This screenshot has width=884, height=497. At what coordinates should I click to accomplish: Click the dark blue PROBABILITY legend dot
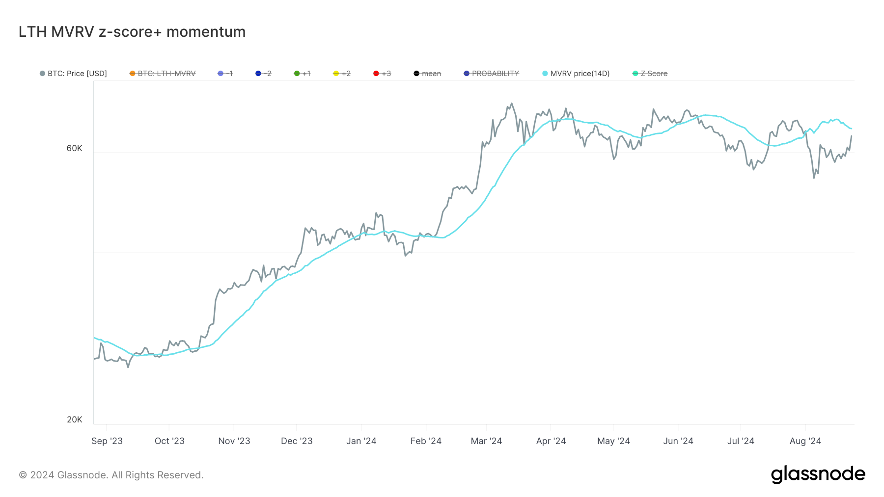[466, 74]
